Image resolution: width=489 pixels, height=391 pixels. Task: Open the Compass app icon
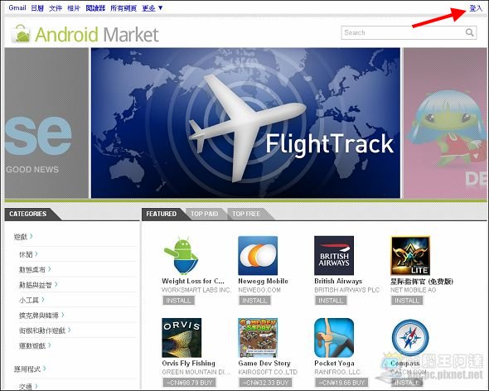[x=410, y=338]
